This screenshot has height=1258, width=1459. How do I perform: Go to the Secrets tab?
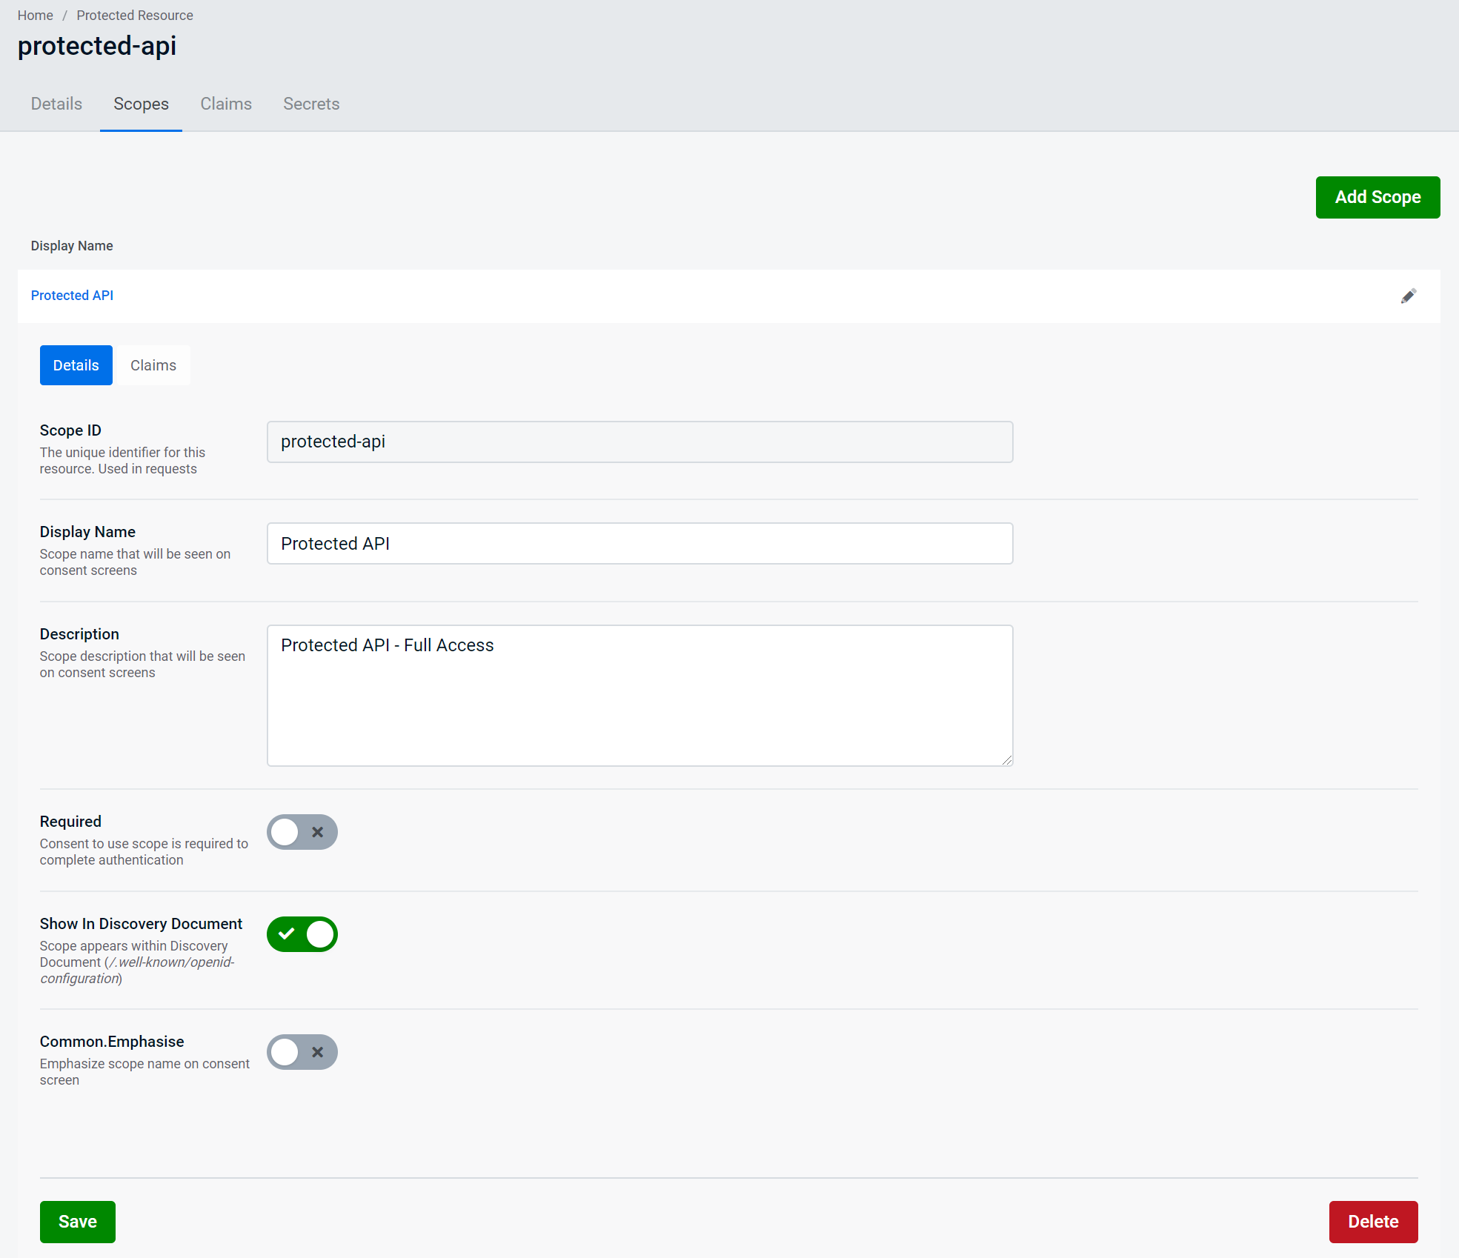(x=311, y=104)
